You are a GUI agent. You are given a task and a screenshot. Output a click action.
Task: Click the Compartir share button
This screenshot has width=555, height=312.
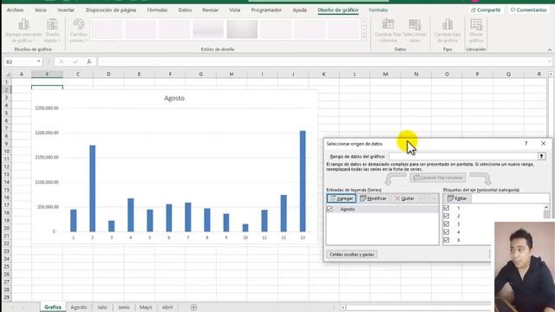[x=486, y=10]
